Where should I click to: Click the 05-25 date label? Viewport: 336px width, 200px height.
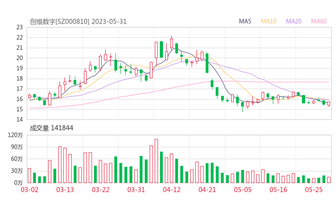point(314,190)
